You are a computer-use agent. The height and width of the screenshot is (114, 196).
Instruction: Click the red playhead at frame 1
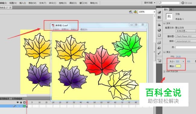pos(27,102)
